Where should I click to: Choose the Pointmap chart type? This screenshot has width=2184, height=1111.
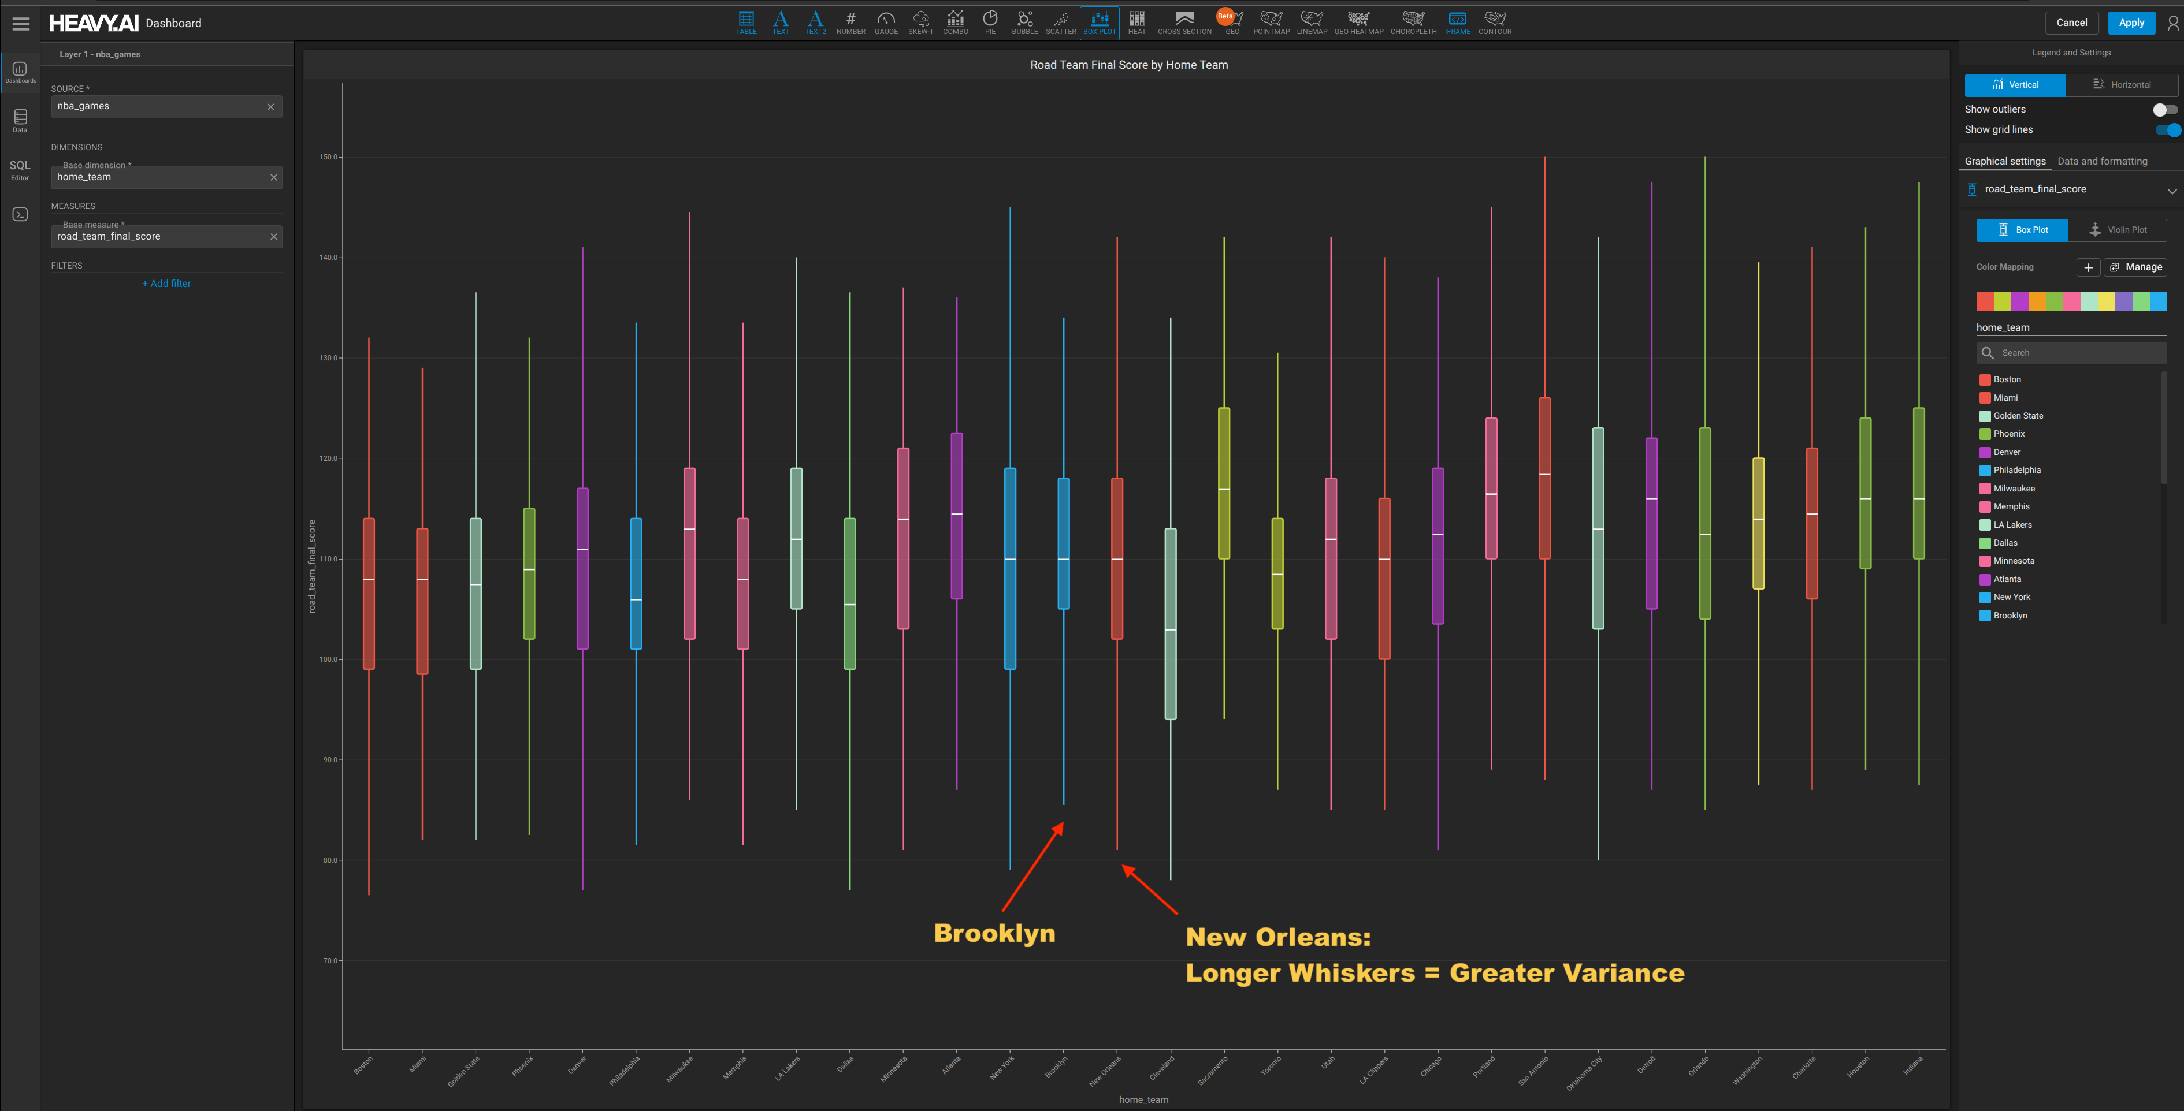(1270, 22)
